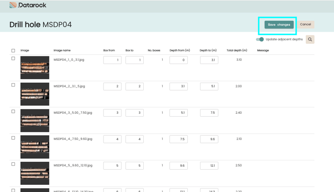Open thumbnail of MSDP04_3_5.00_7.50.jpg
The width and height of the screenshot is (334, 192).
pyautogui.click(x=35, y=121)
